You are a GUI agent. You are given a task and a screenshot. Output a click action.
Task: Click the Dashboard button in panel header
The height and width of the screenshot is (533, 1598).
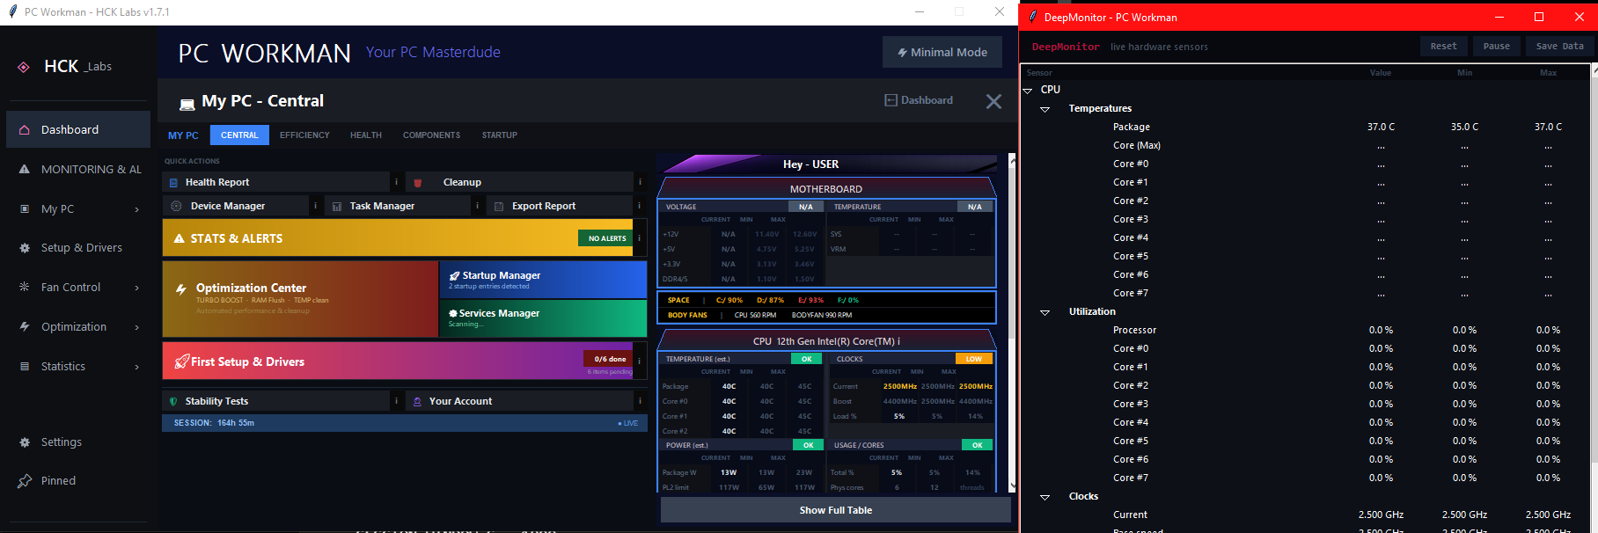(x=919, y=100)
